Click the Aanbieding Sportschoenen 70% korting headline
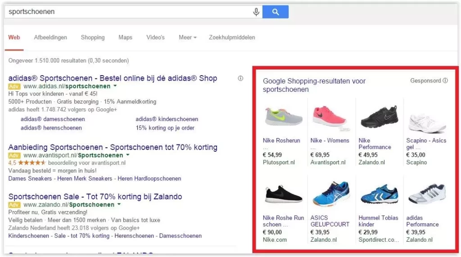 coord(113,147)
